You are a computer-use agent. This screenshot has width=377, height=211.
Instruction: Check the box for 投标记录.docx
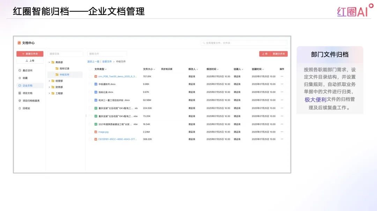[x=90, y=92]
